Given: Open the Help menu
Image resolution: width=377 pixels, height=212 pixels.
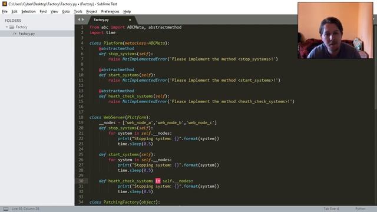Looking at the screenshot, I should tap(127, 12).
